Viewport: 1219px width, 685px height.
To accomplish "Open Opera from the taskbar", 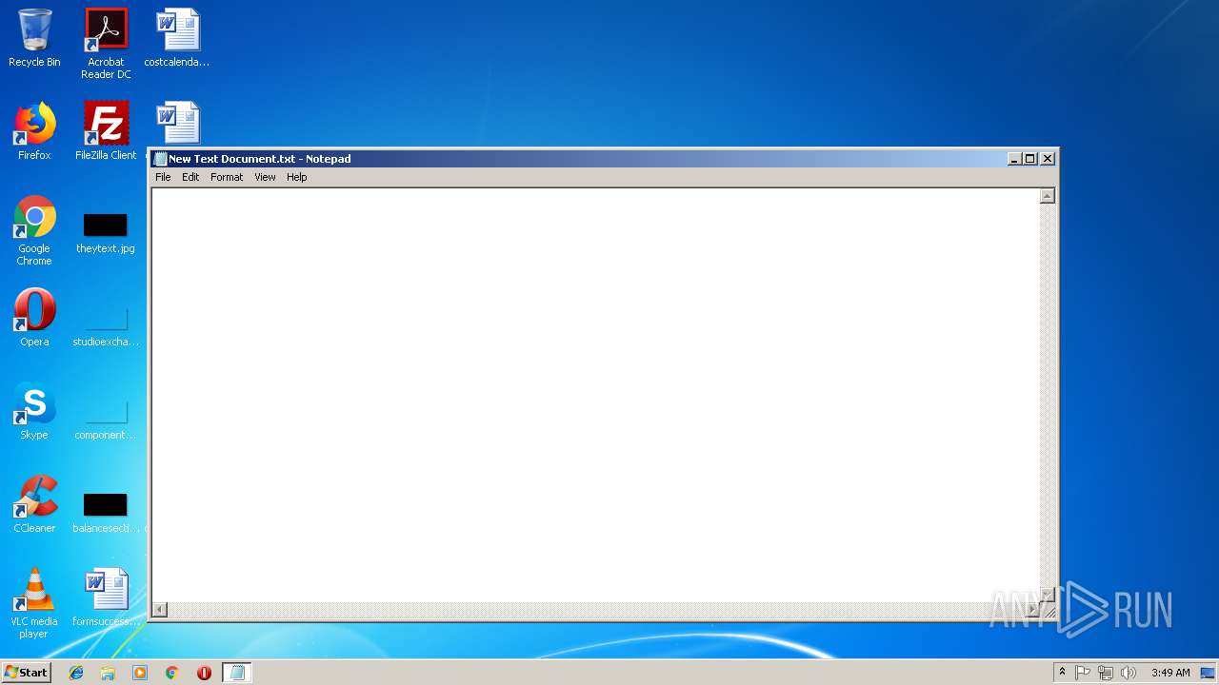I will (x=204, y=673).
